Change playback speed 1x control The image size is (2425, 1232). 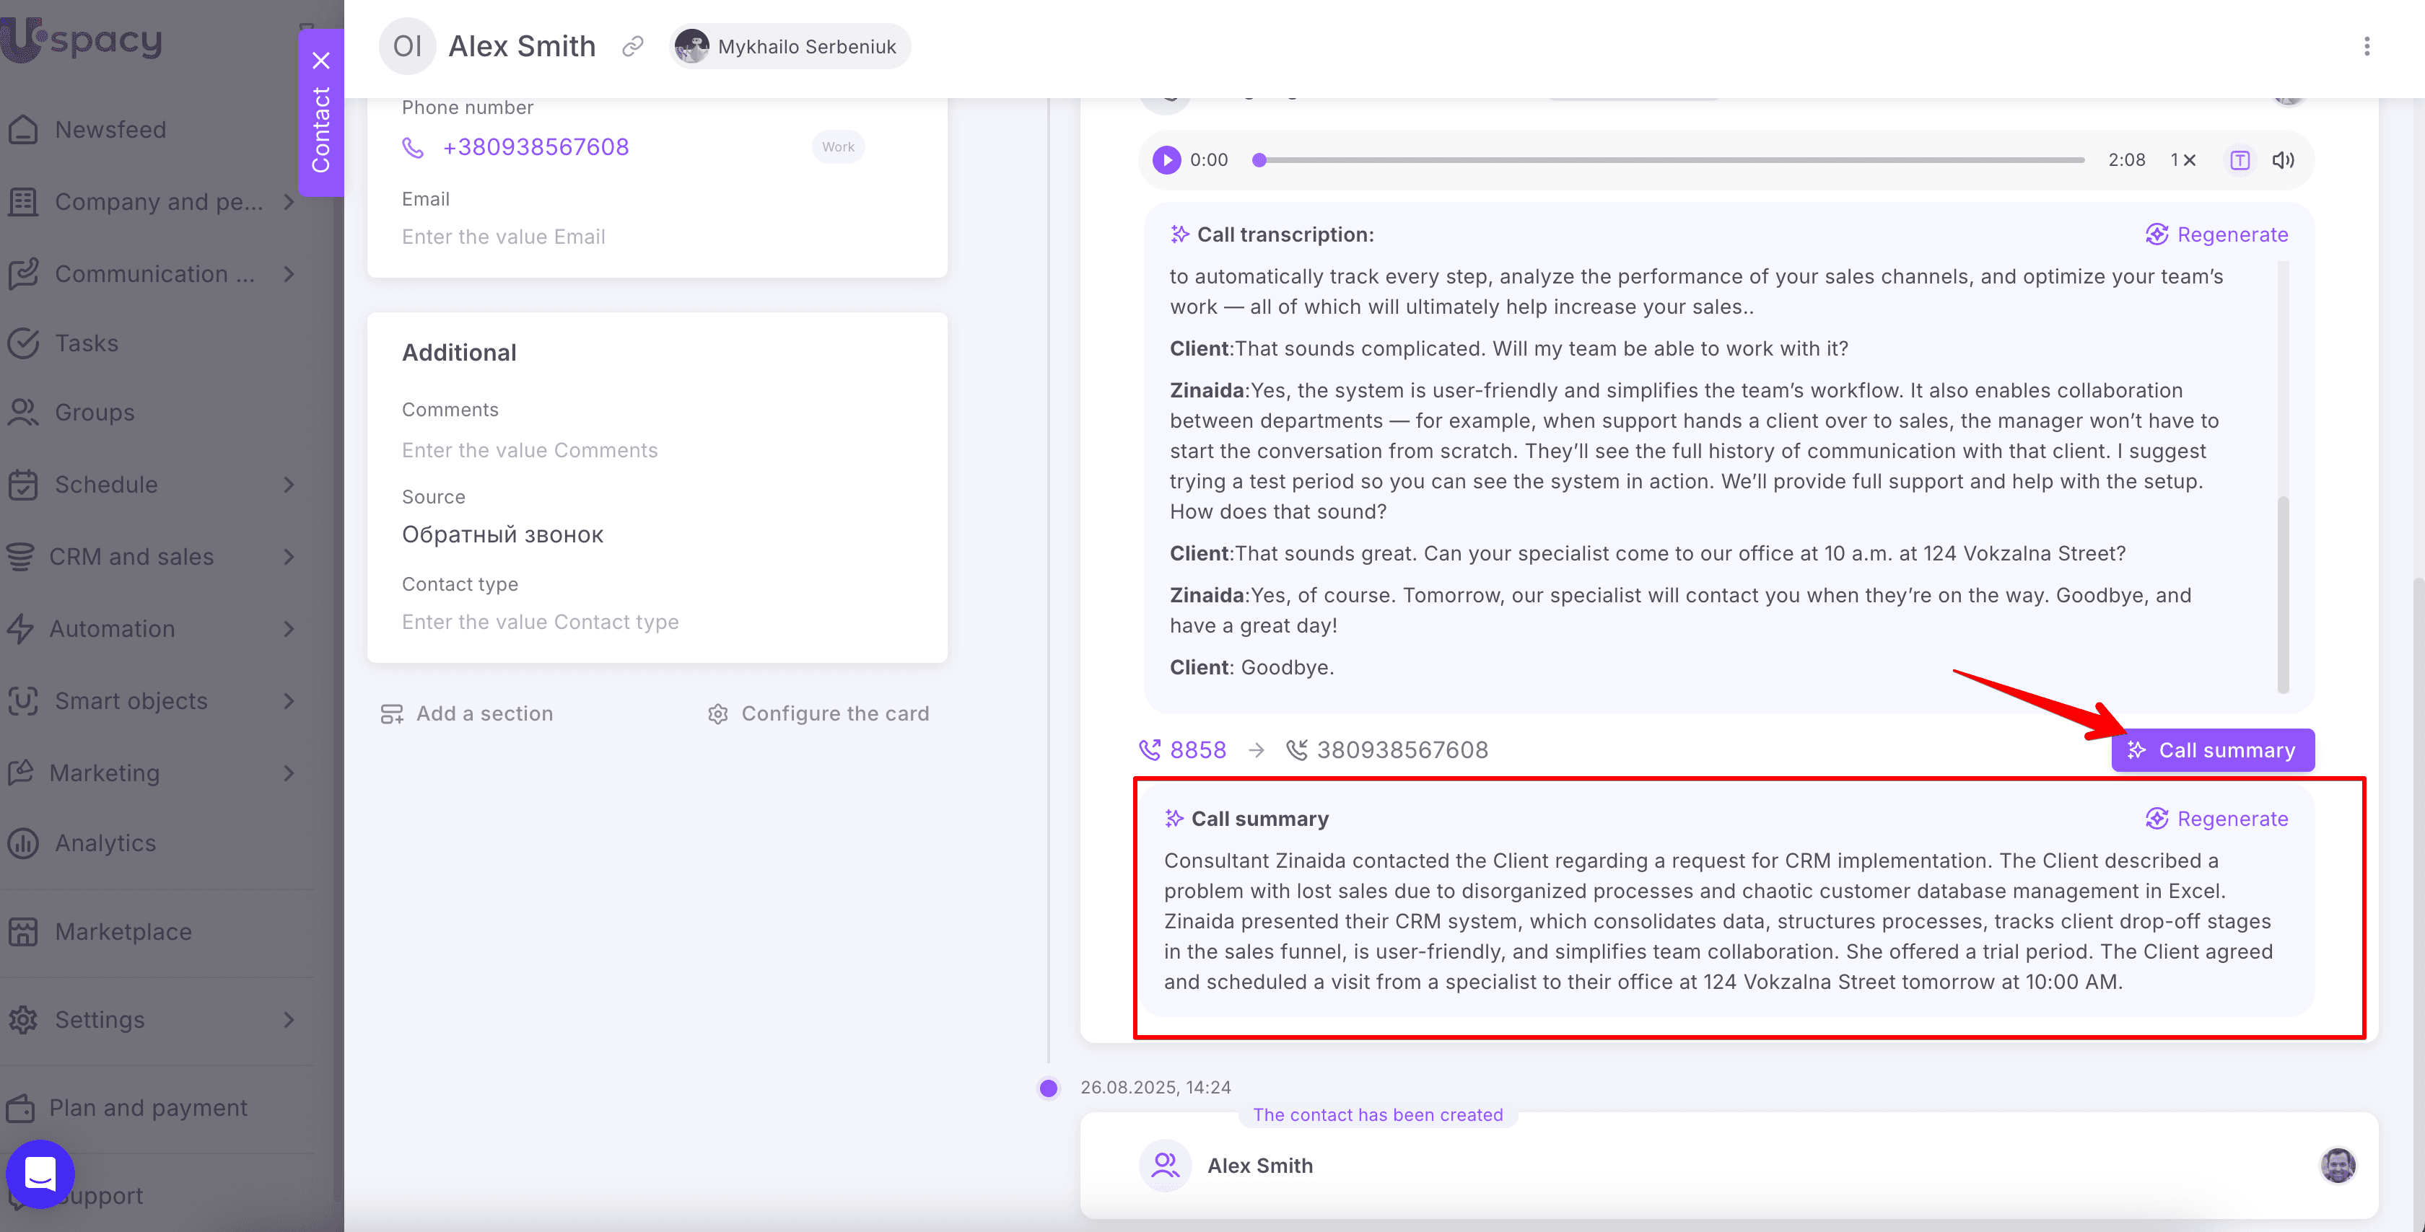pos(2183,160)
